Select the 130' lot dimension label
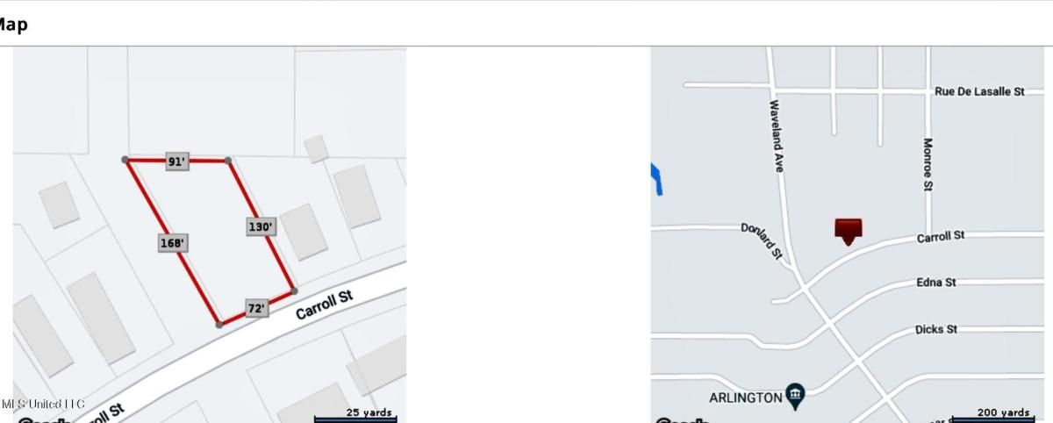The width and height of the screenshot is (1053, 423). click(261, 226)
